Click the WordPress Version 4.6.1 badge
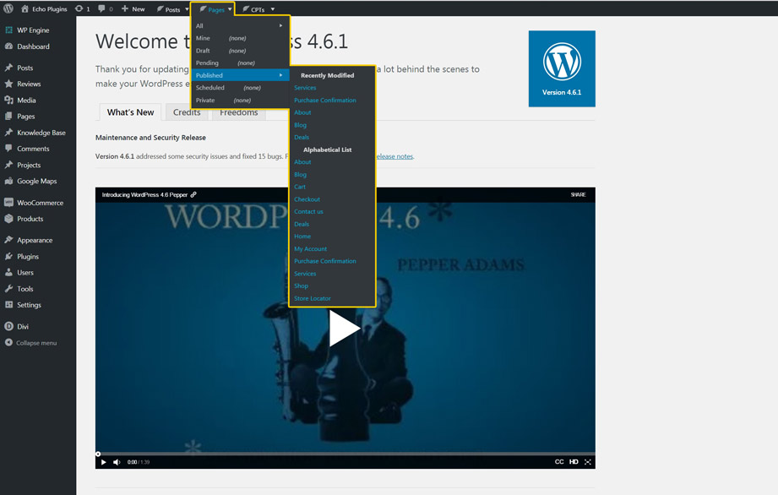778x495 pixels. click(562, 68)
